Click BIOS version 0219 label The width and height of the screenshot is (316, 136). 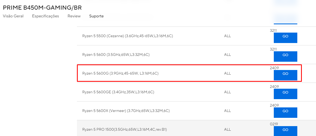click(274, 124)
